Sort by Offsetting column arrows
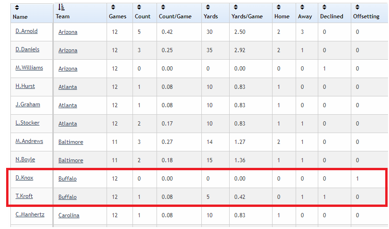This screenshot has width=389, height=229. point(357,7)
